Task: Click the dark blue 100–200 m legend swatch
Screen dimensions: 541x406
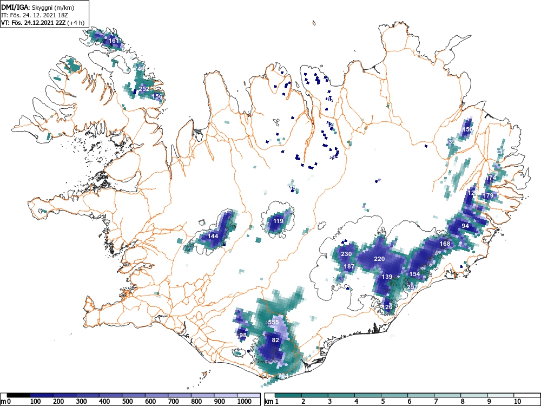Action: tap(42, 395)
